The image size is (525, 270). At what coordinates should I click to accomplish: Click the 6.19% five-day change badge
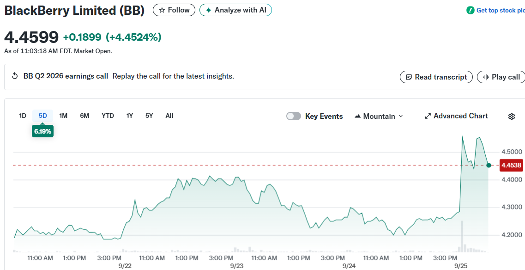[x=42, y=131]
